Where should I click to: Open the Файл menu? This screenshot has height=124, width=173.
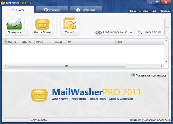tap(133, 11)
